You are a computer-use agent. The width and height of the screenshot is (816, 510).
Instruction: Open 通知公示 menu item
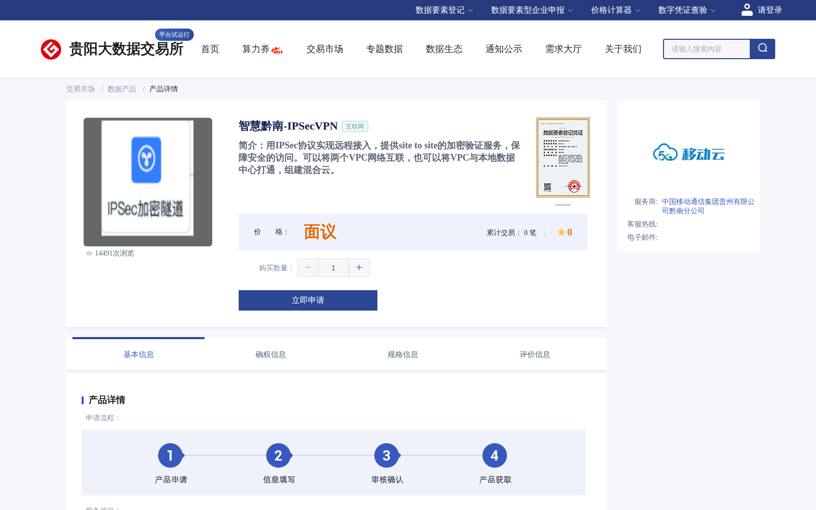pyautogui.click(x=504, y=49)
